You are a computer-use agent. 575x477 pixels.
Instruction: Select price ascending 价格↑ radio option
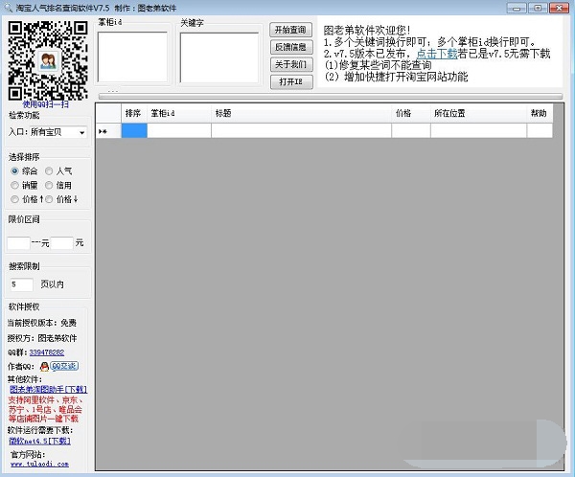point(14,199)
